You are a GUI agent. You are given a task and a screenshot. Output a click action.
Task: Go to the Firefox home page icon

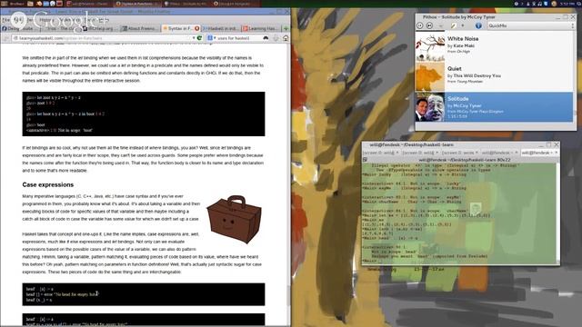click(x=286, y=38)
